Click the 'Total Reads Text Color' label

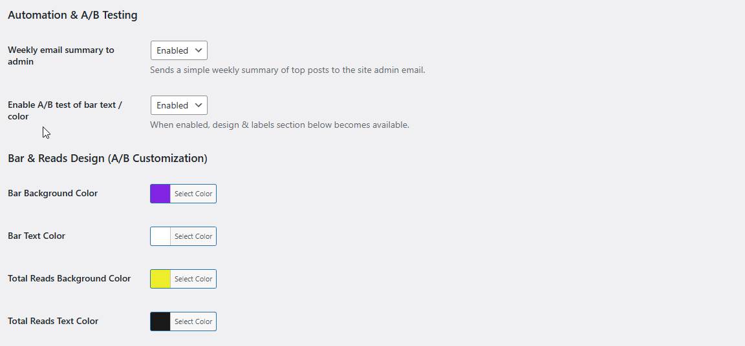click(53, 321)
